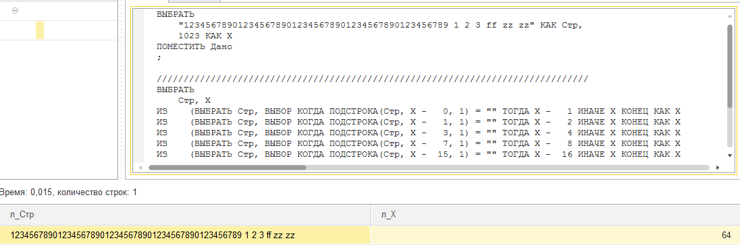Click the line ПОМЕСТИТЬ Дано in the query
The height and width of the screenshot is (251, 740).
pyautogui.click(x=194, y=47)
